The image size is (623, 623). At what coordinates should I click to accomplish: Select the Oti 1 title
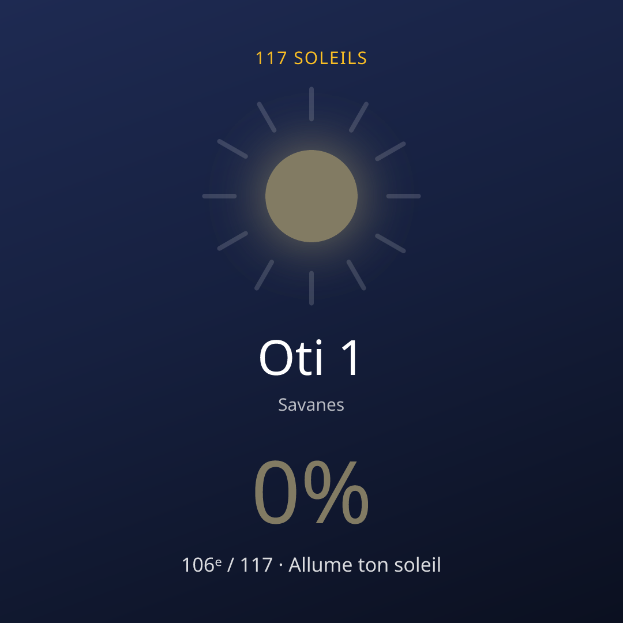click(x=310, y=358)
